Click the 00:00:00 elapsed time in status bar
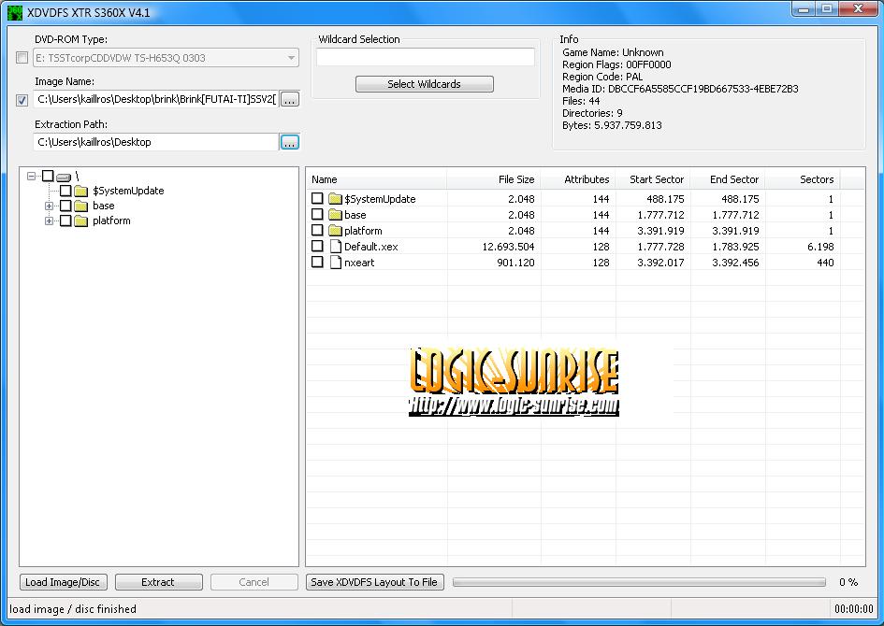 tap(853, 609)
